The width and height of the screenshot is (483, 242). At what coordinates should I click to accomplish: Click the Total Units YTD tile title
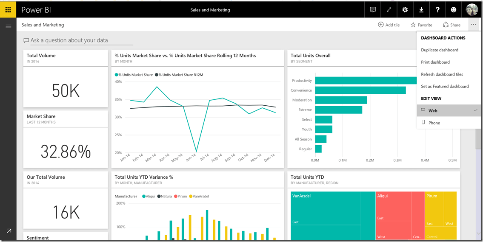(x=307, y=177)
